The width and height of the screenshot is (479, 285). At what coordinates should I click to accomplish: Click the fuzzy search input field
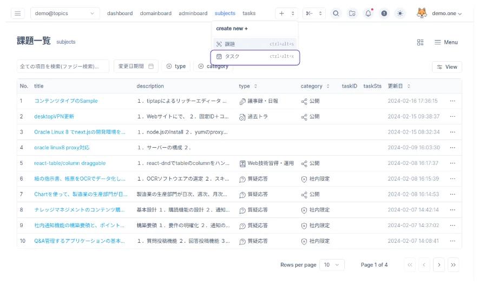click(x=63, y=66)
